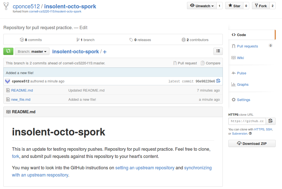Click the new_file.md file icon

8,99
